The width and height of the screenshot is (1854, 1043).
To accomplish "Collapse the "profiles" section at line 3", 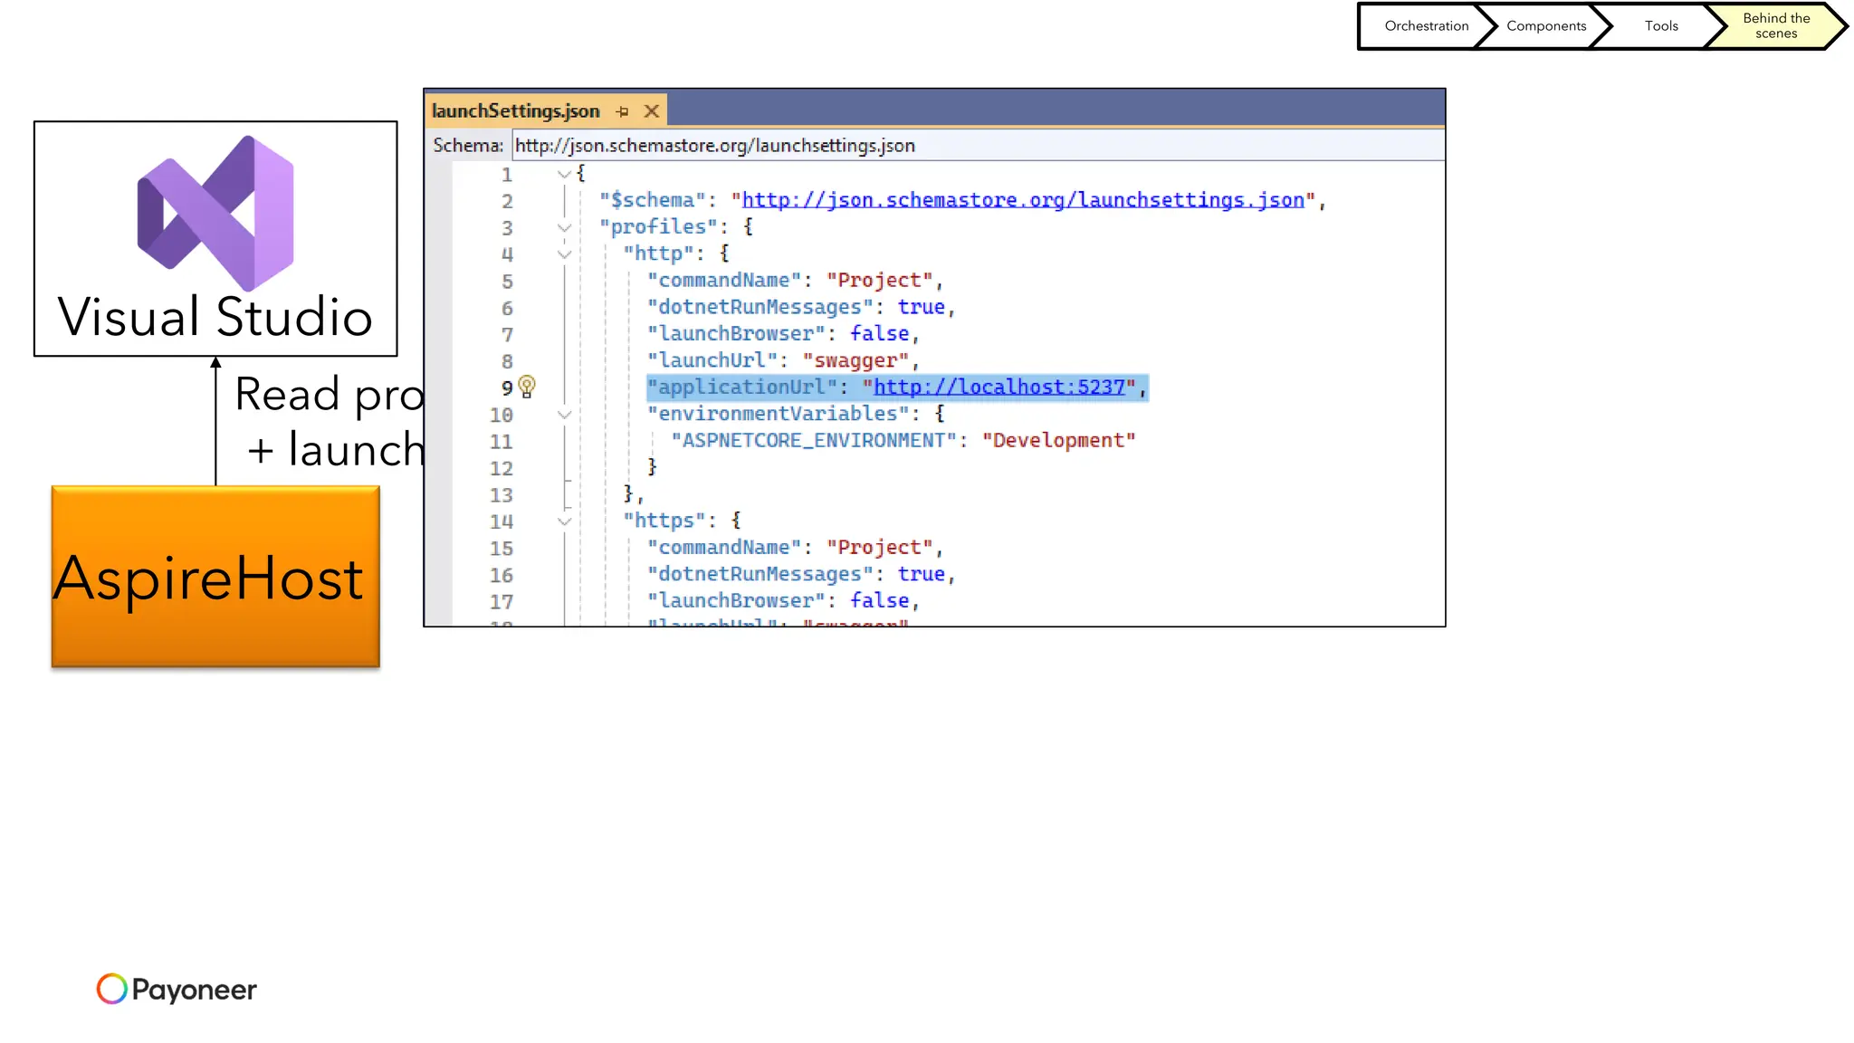I will [x=564, y=227].
